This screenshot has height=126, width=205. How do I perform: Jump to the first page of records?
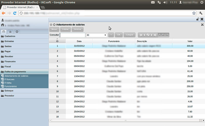pyautogui.click(x=141, y=35)
